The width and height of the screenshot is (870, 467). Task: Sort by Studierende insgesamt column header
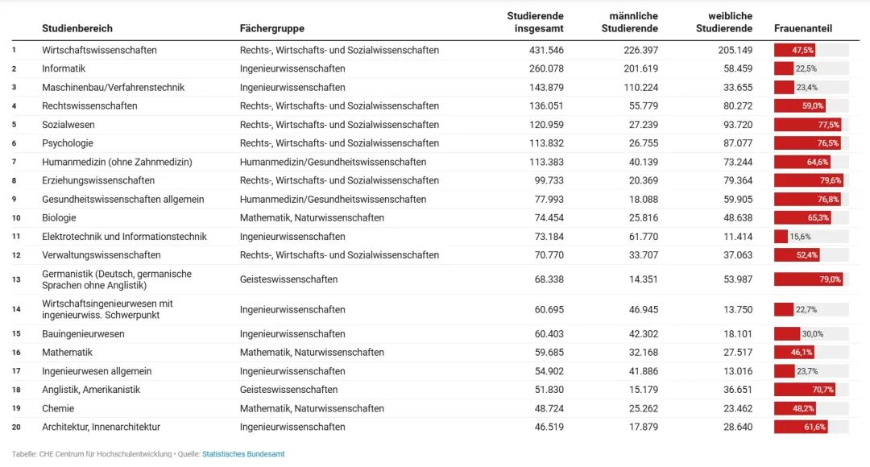536,23
